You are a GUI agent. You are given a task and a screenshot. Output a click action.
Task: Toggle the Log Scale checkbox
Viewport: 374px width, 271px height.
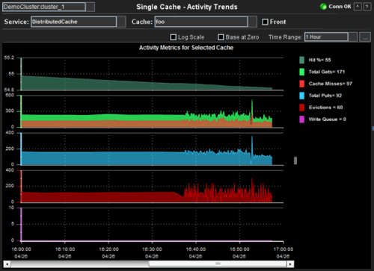click(x=173, y=37)
